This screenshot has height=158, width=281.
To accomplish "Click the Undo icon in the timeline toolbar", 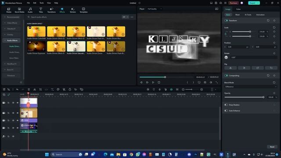I will tap(17, 90).
